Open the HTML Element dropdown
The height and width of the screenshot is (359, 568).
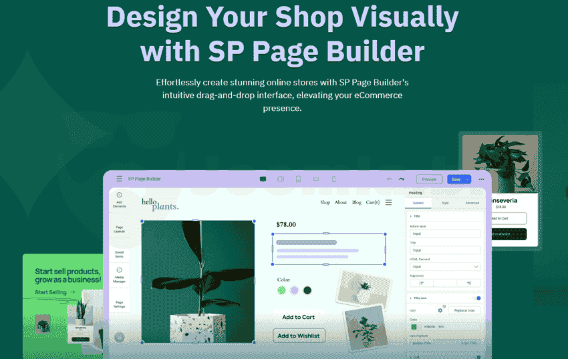click(x=444, y=266)
